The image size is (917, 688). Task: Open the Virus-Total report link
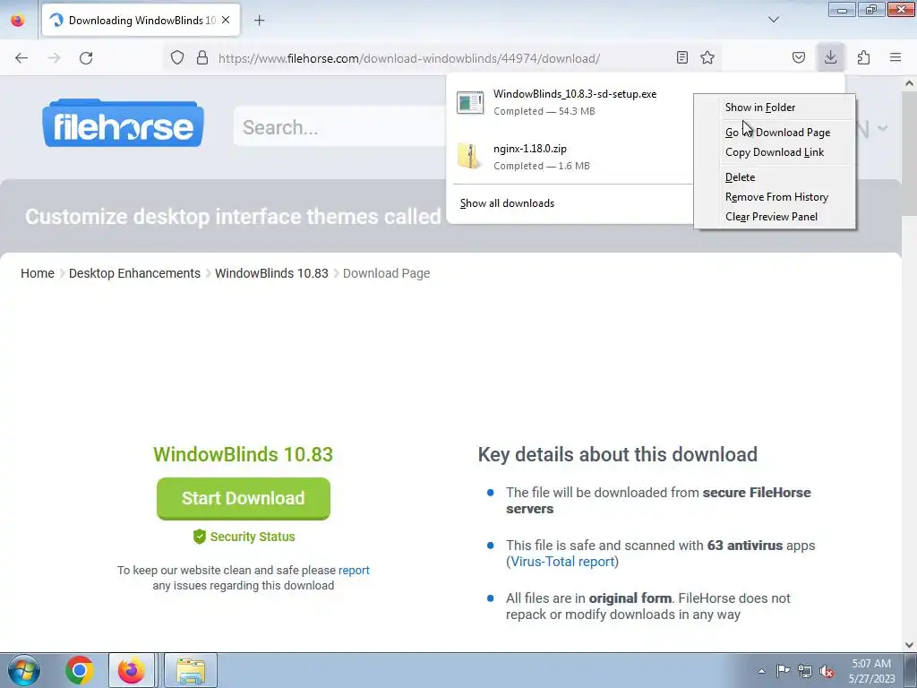pyautogui.click(x=562, y=562)
